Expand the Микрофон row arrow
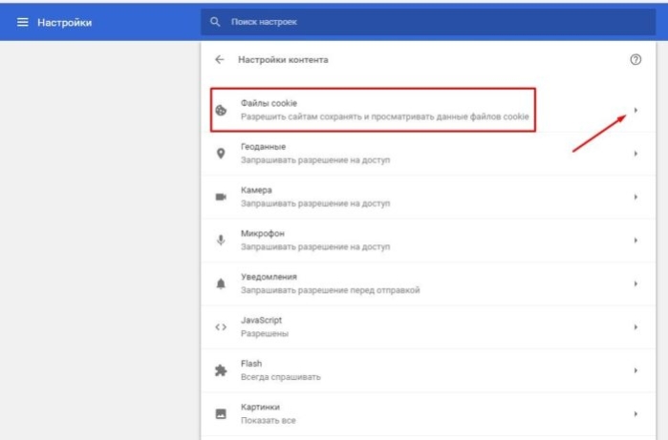 pos(636,241)
